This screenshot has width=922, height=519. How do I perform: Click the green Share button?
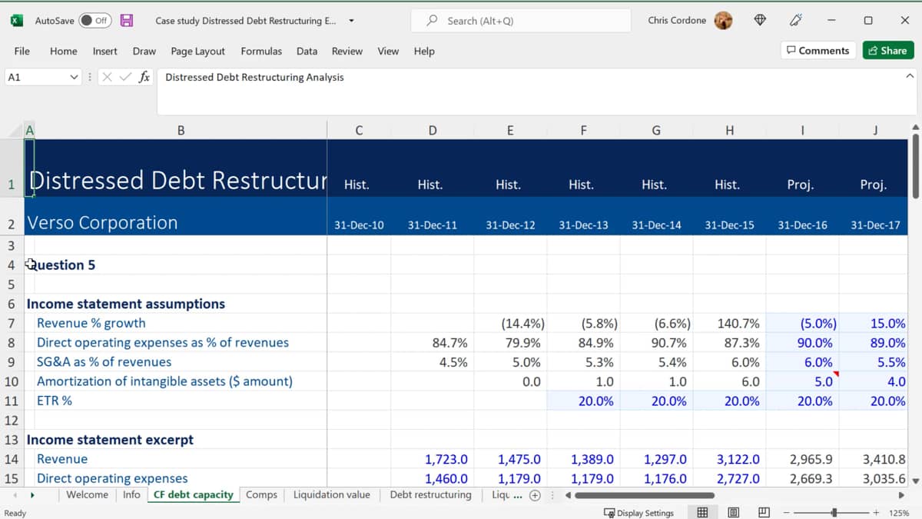[887, 51]
